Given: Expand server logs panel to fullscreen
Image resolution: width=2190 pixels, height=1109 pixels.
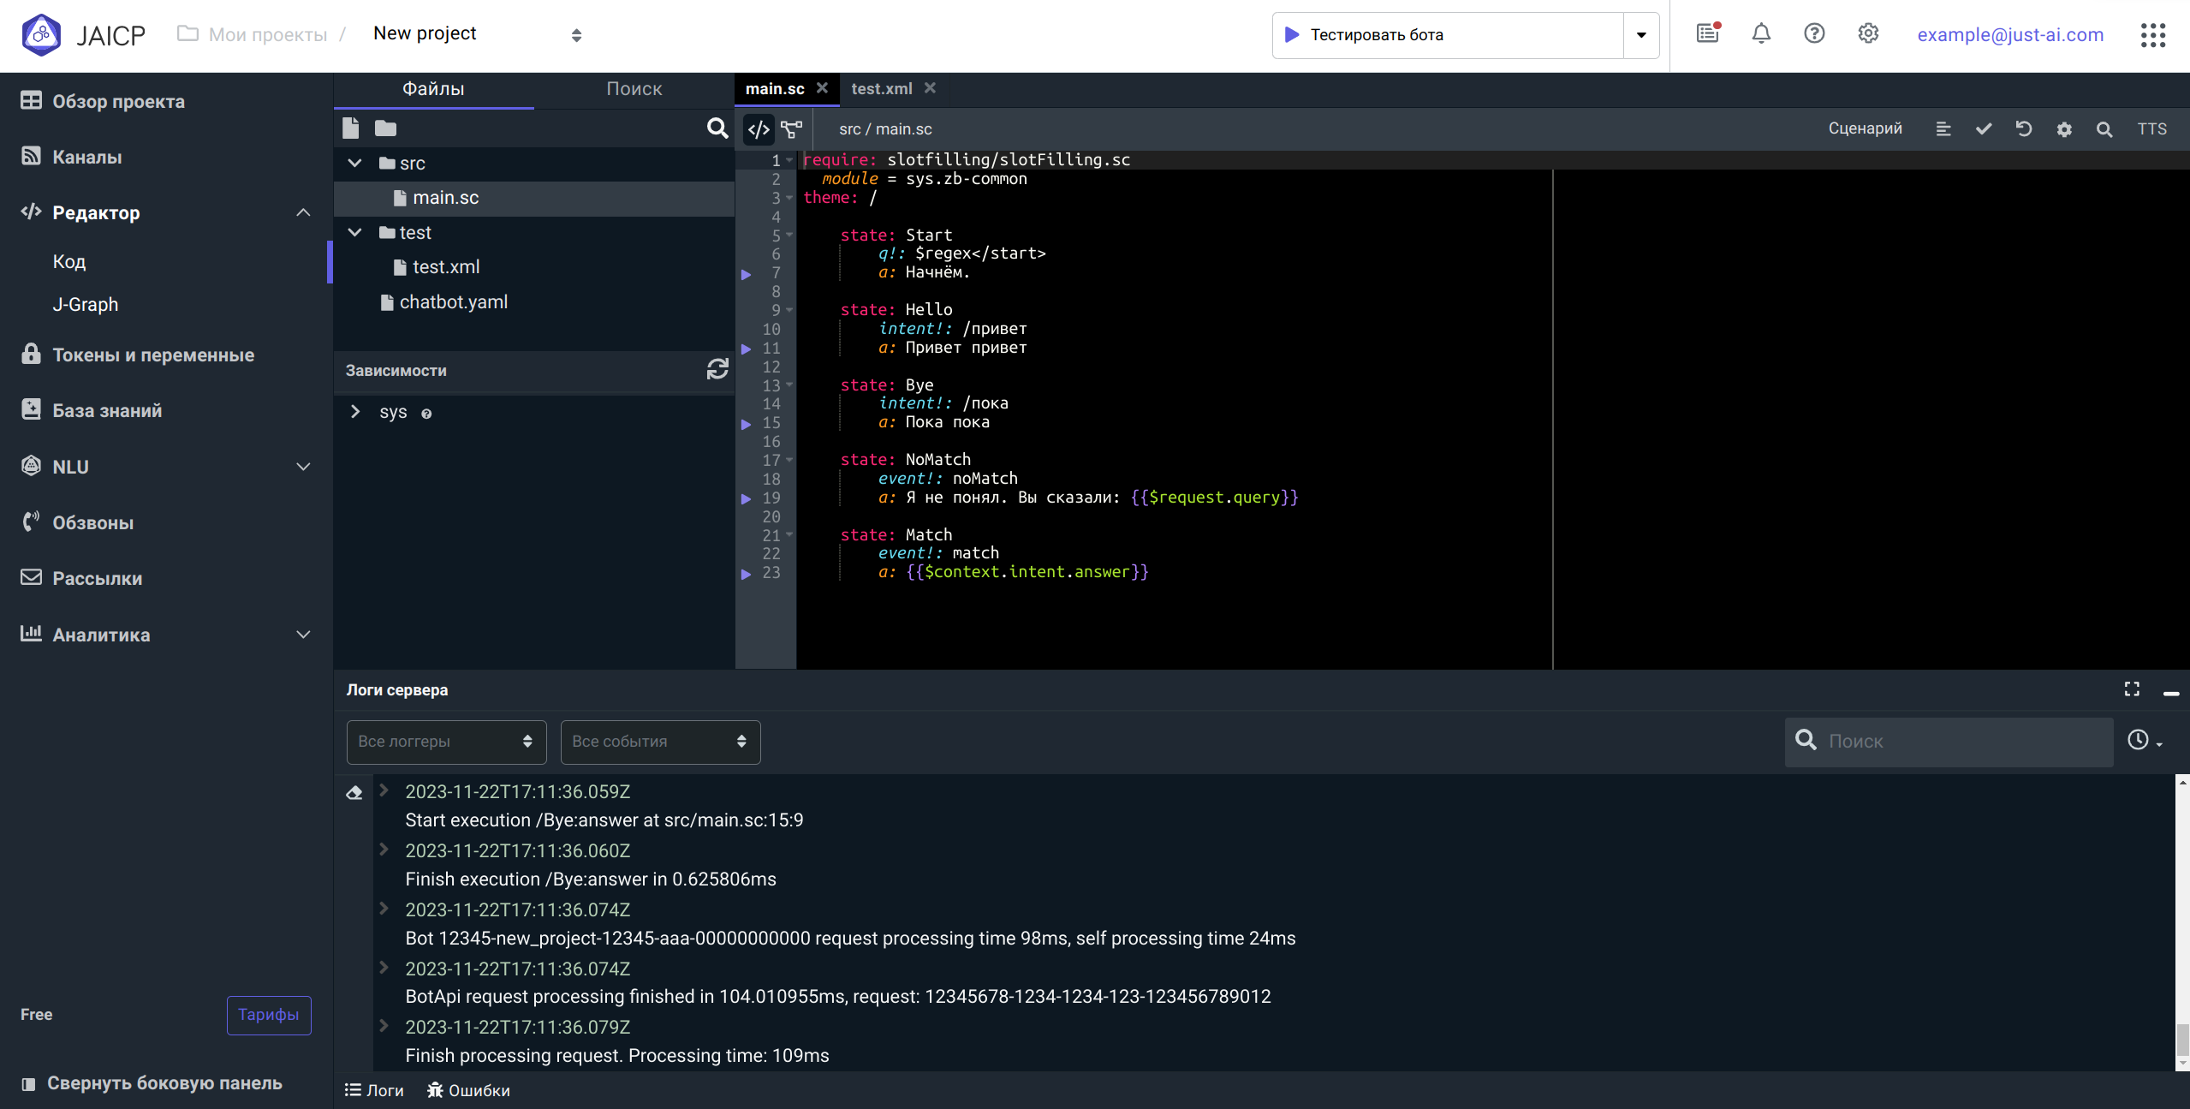Looking at the screenshot, I should [x=2132, y=689].
